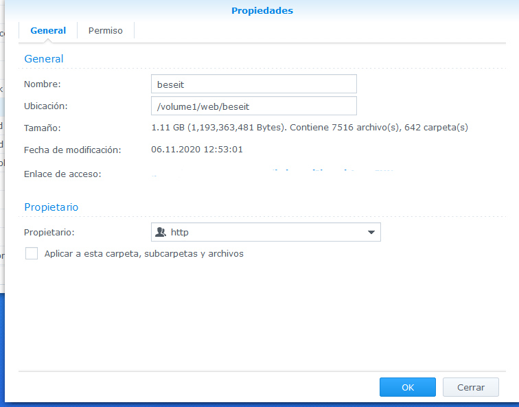Click into the Nombre field containing beseit
This screenshot has width=519, height=407.
point(253,84)
